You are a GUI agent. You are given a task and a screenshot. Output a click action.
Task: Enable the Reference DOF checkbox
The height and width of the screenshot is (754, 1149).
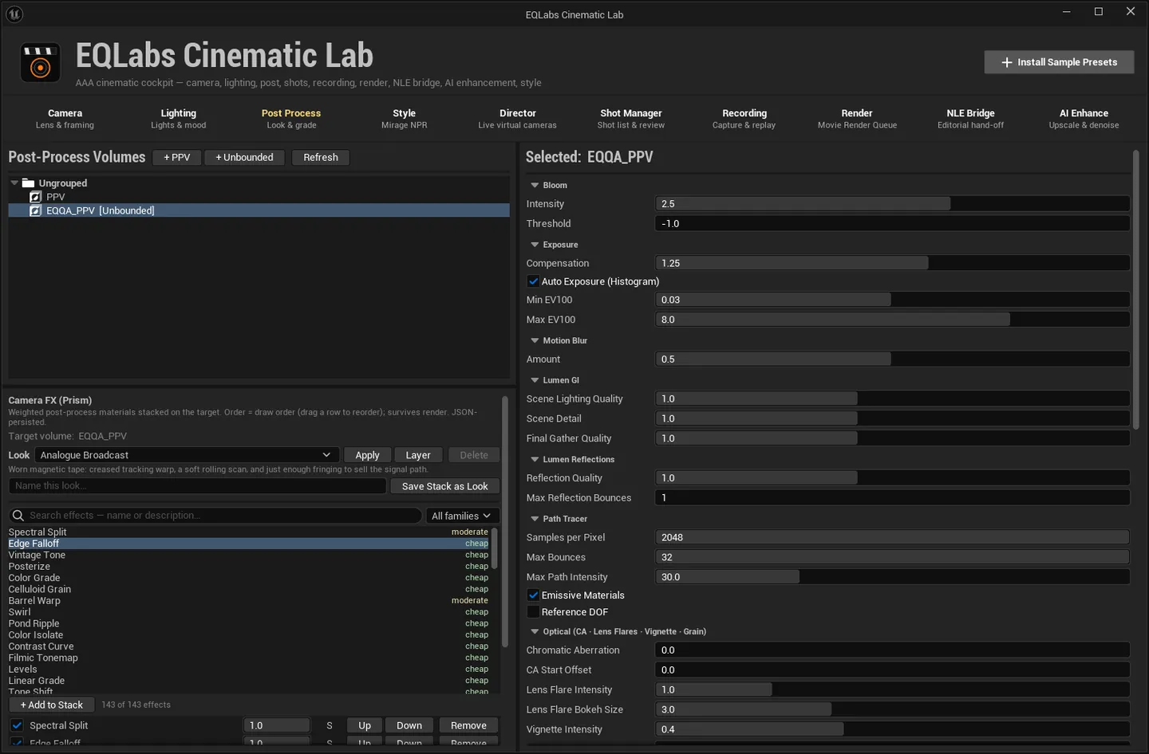tap(533, 612)
